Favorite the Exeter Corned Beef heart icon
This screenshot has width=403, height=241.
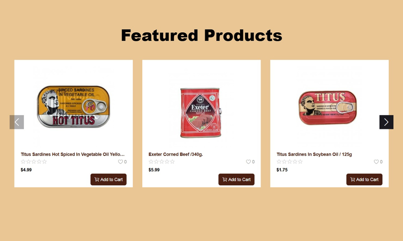pos(248,161)
